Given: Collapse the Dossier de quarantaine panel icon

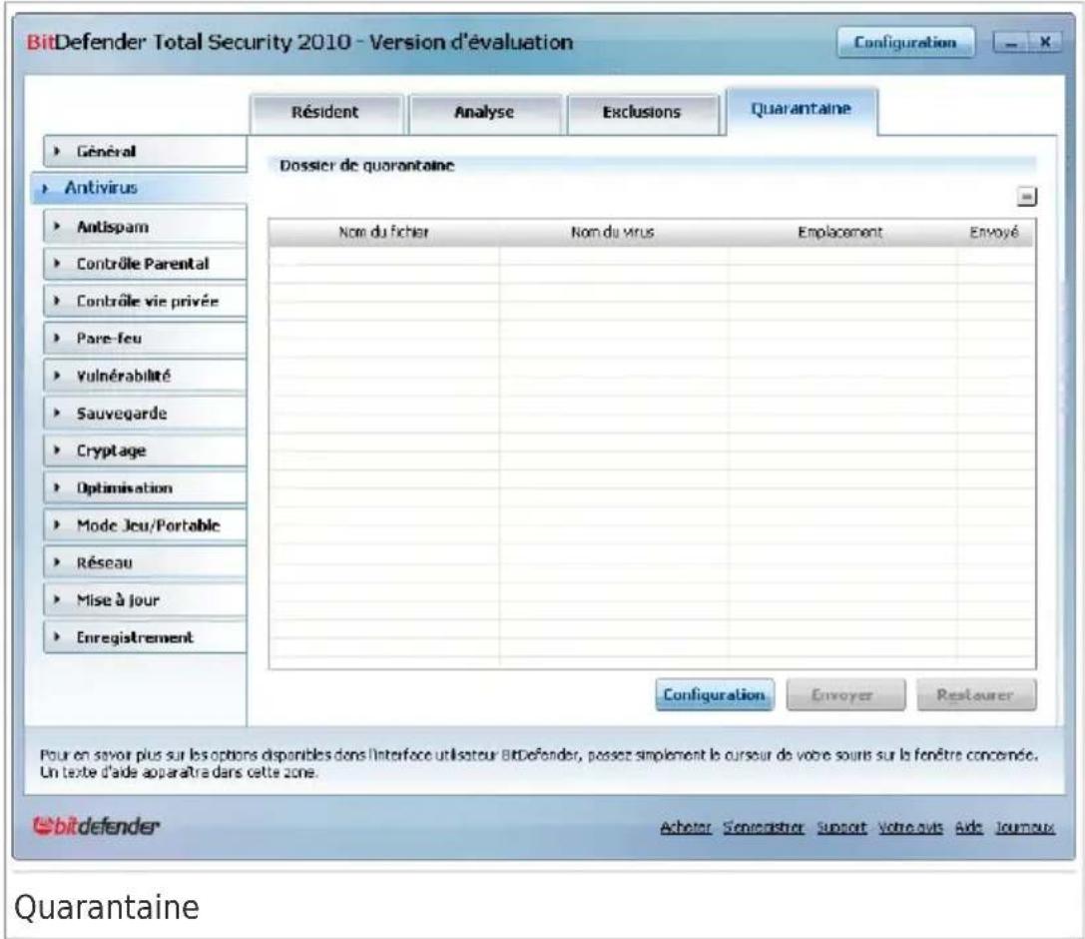Looking at the screenshot, I should pyautogui.click(x=1027, y=197).
